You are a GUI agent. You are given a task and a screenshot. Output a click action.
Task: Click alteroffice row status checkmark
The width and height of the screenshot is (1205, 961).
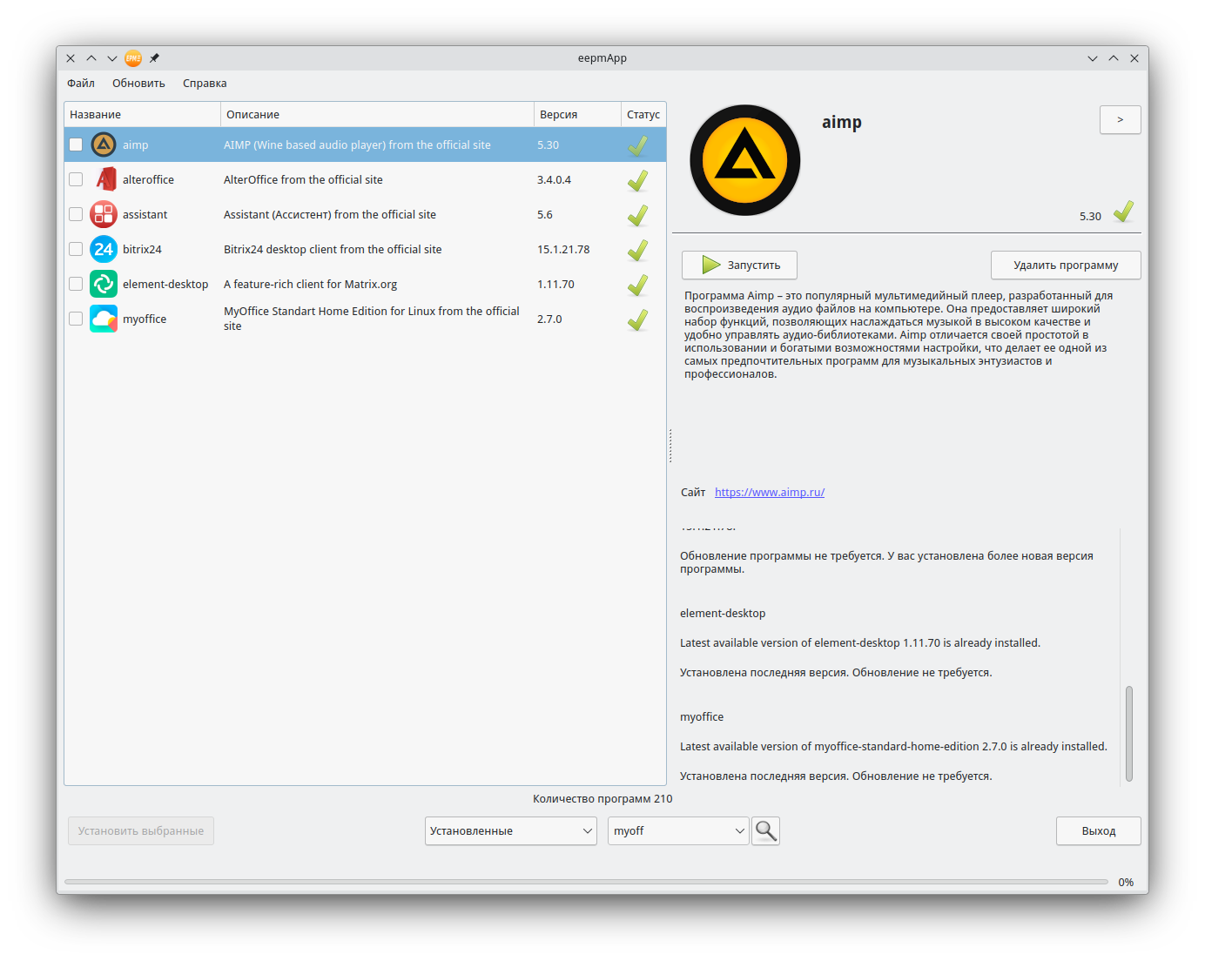point(638,180)
